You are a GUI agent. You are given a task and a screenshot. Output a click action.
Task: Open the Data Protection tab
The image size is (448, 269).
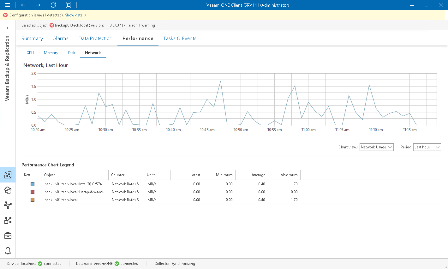95,39
